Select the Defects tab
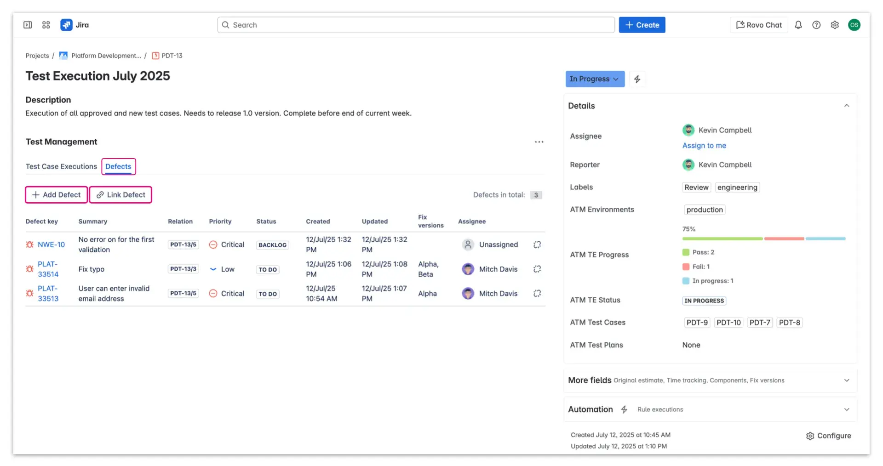883x466 pixels. (x=119, y=166)
